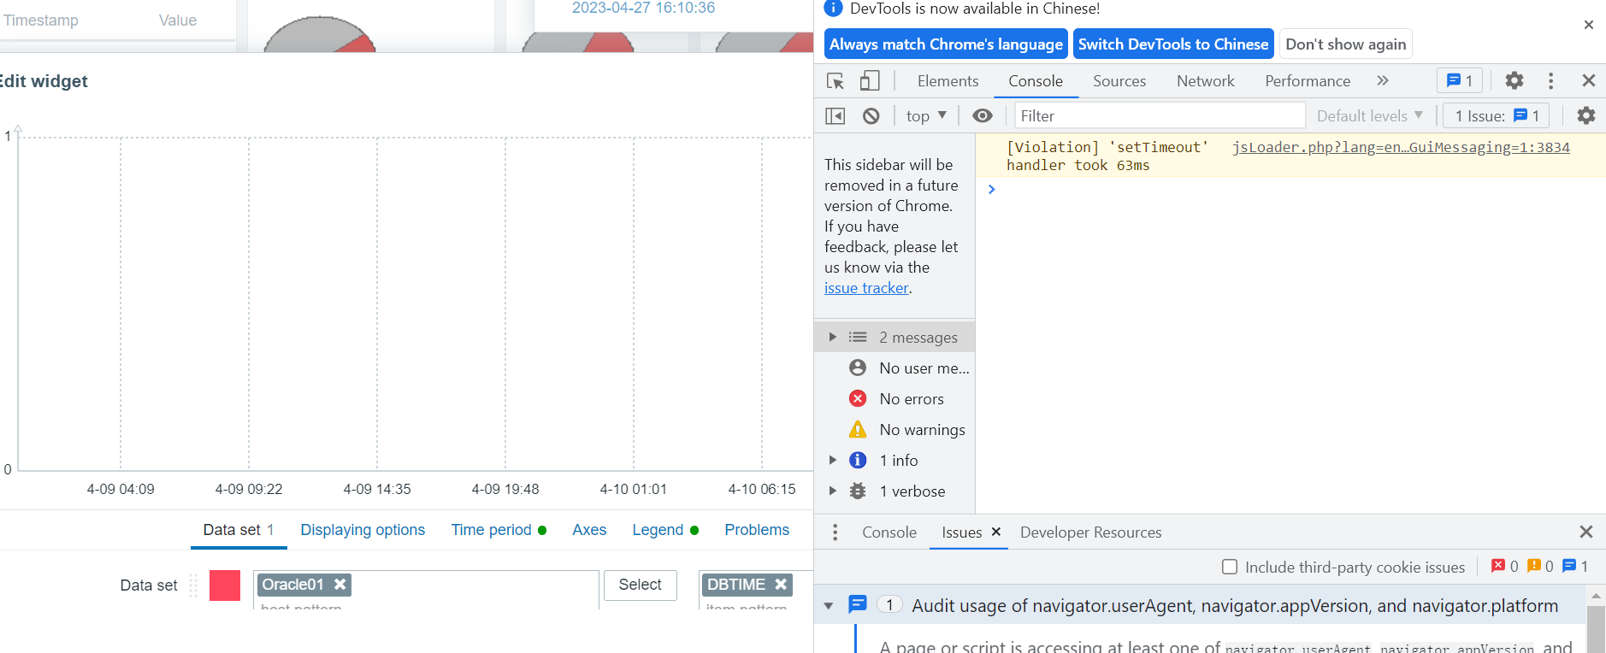This screenshot has height=653, width=1606.
Task: Open DevTools settings gear in top bar
Action: pyautogui.click(x=1514, y=80)
